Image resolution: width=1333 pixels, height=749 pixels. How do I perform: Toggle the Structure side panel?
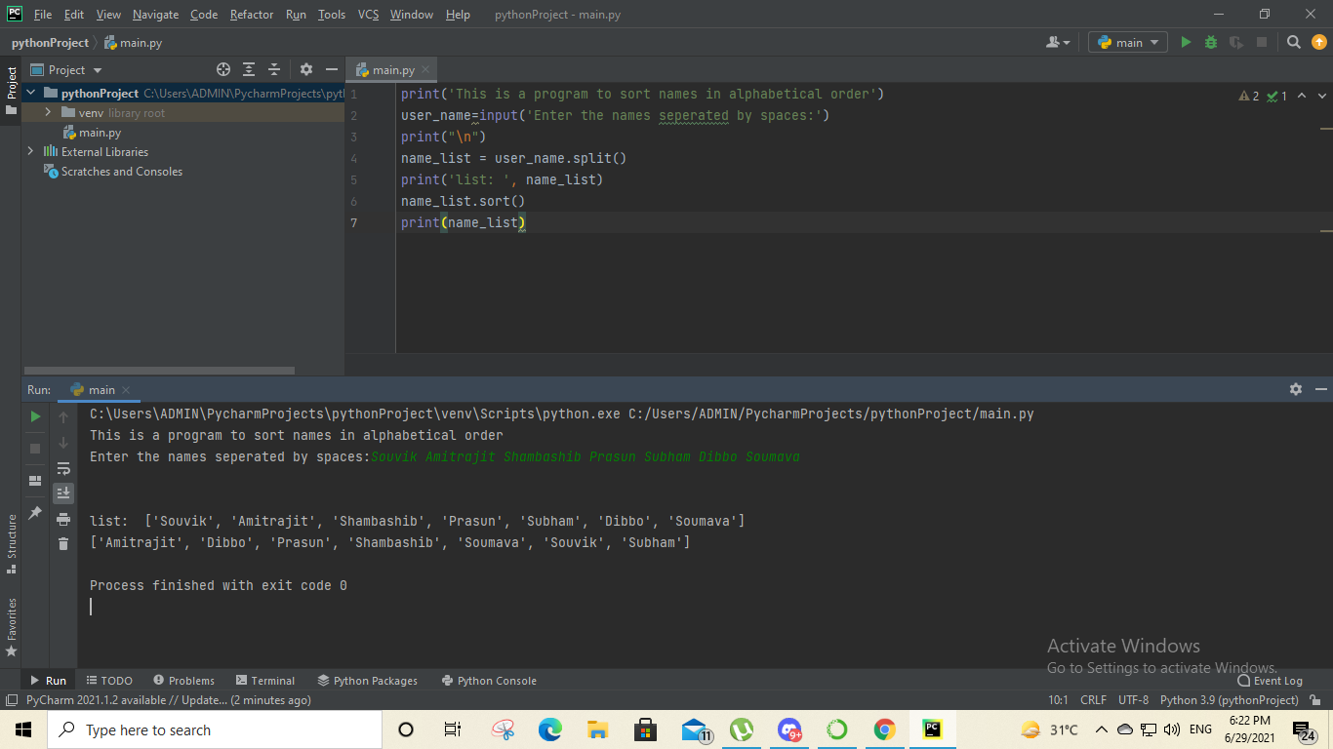11,544
